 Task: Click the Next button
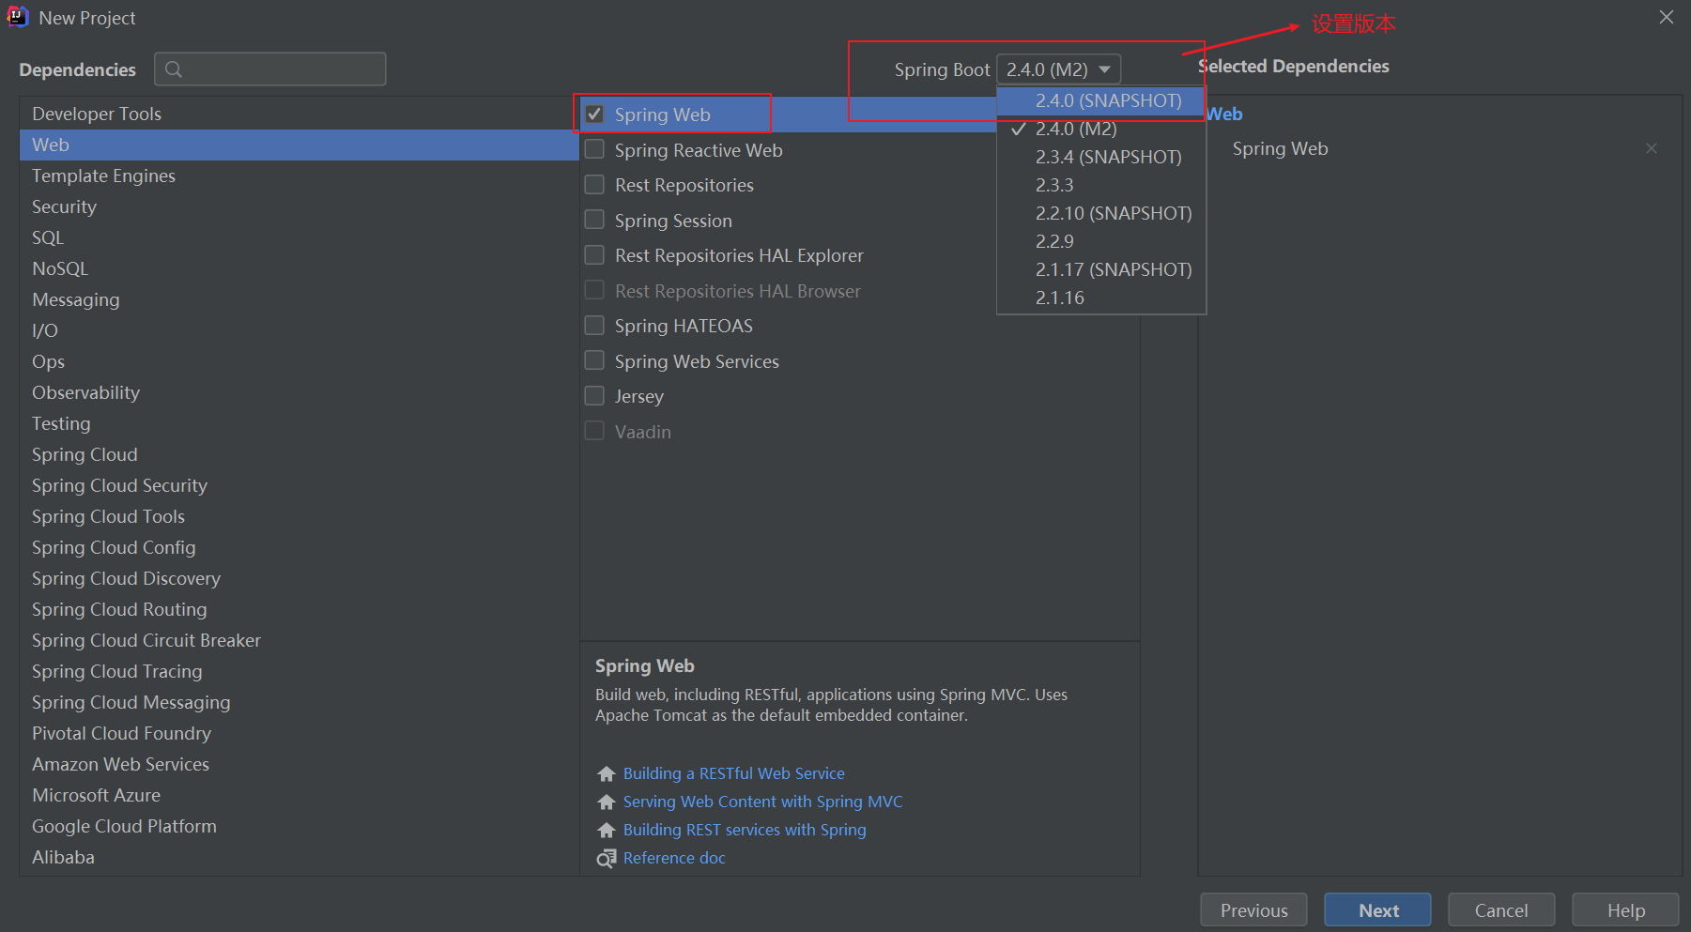pos(1377,910)
